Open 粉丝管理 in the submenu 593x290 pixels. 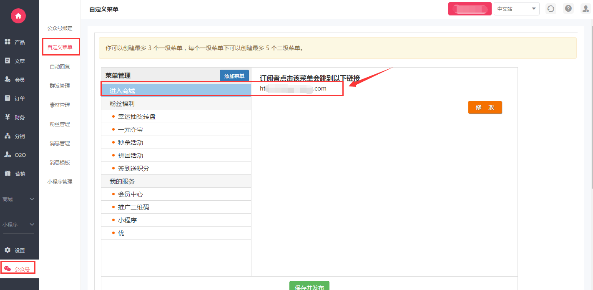point(60,124)
